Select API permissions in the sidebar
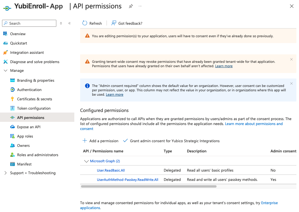 [x=31, y=118]
